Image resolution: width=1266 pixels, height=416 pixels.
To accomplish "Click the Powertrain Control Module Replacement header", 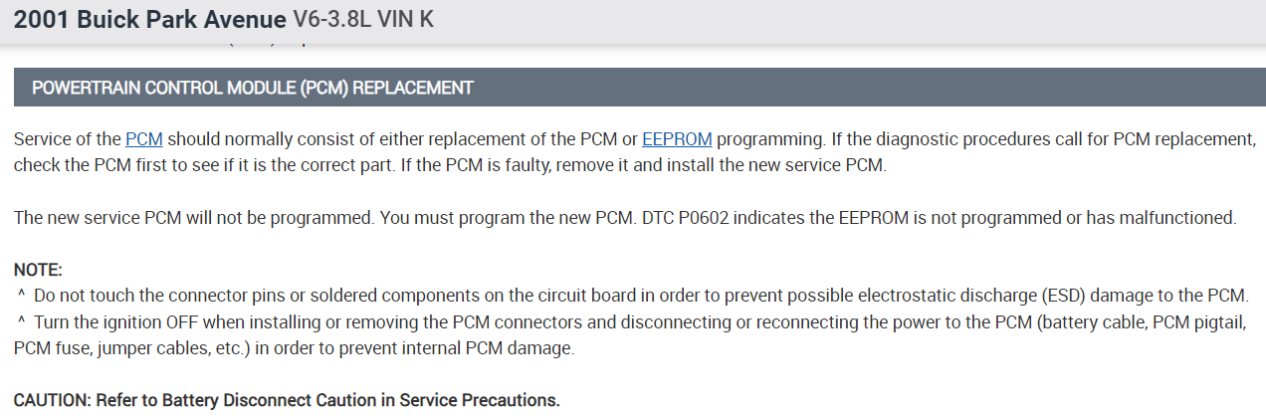I will 252,88.
